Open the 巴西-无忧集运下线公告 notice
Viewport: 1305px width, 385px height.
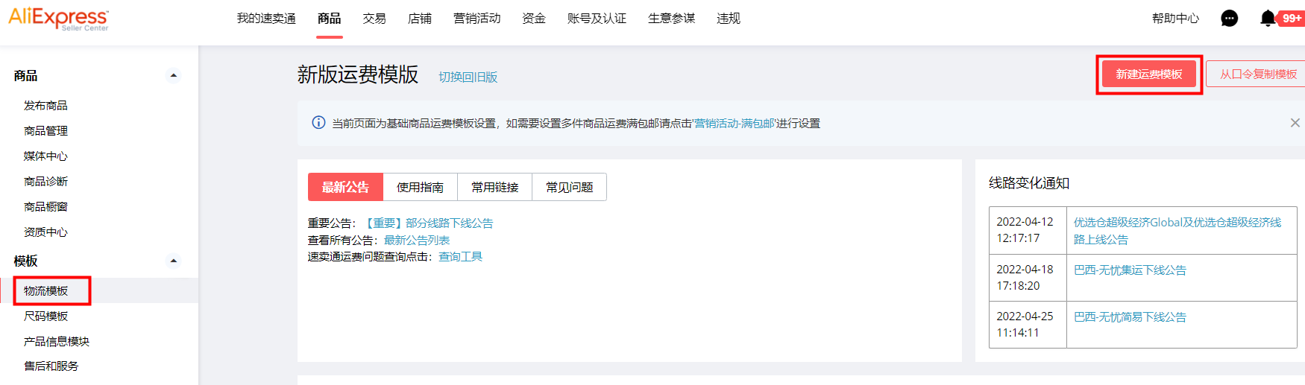tap(1130, 270)
